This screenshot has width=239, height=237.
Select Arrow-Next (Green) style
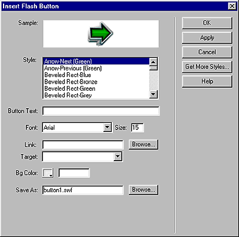(96, 61)
